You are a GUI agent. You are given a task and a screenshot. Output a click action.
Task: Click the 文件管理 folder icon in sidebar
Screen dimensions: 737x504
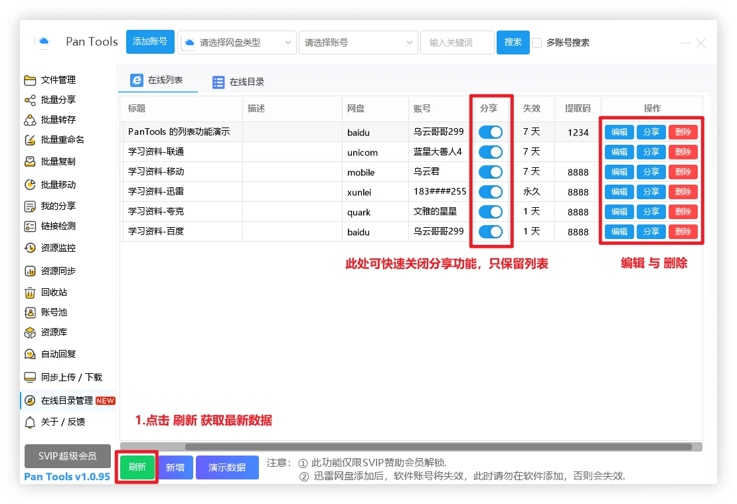point(30,80)
